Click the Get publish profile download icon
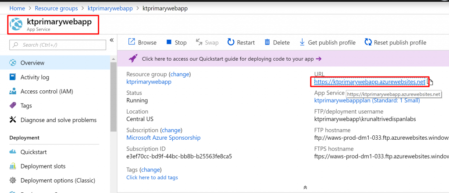This screenshot has width=449, height=193. [302, 42]
